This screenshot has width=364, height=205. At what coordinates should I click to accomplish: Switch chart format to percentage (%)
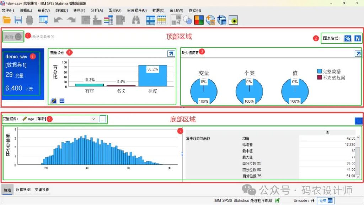(347, 38)
